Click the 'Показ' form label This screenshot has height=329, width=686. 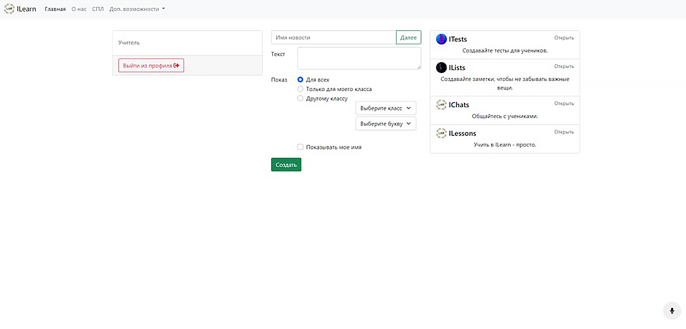(279, 80)
